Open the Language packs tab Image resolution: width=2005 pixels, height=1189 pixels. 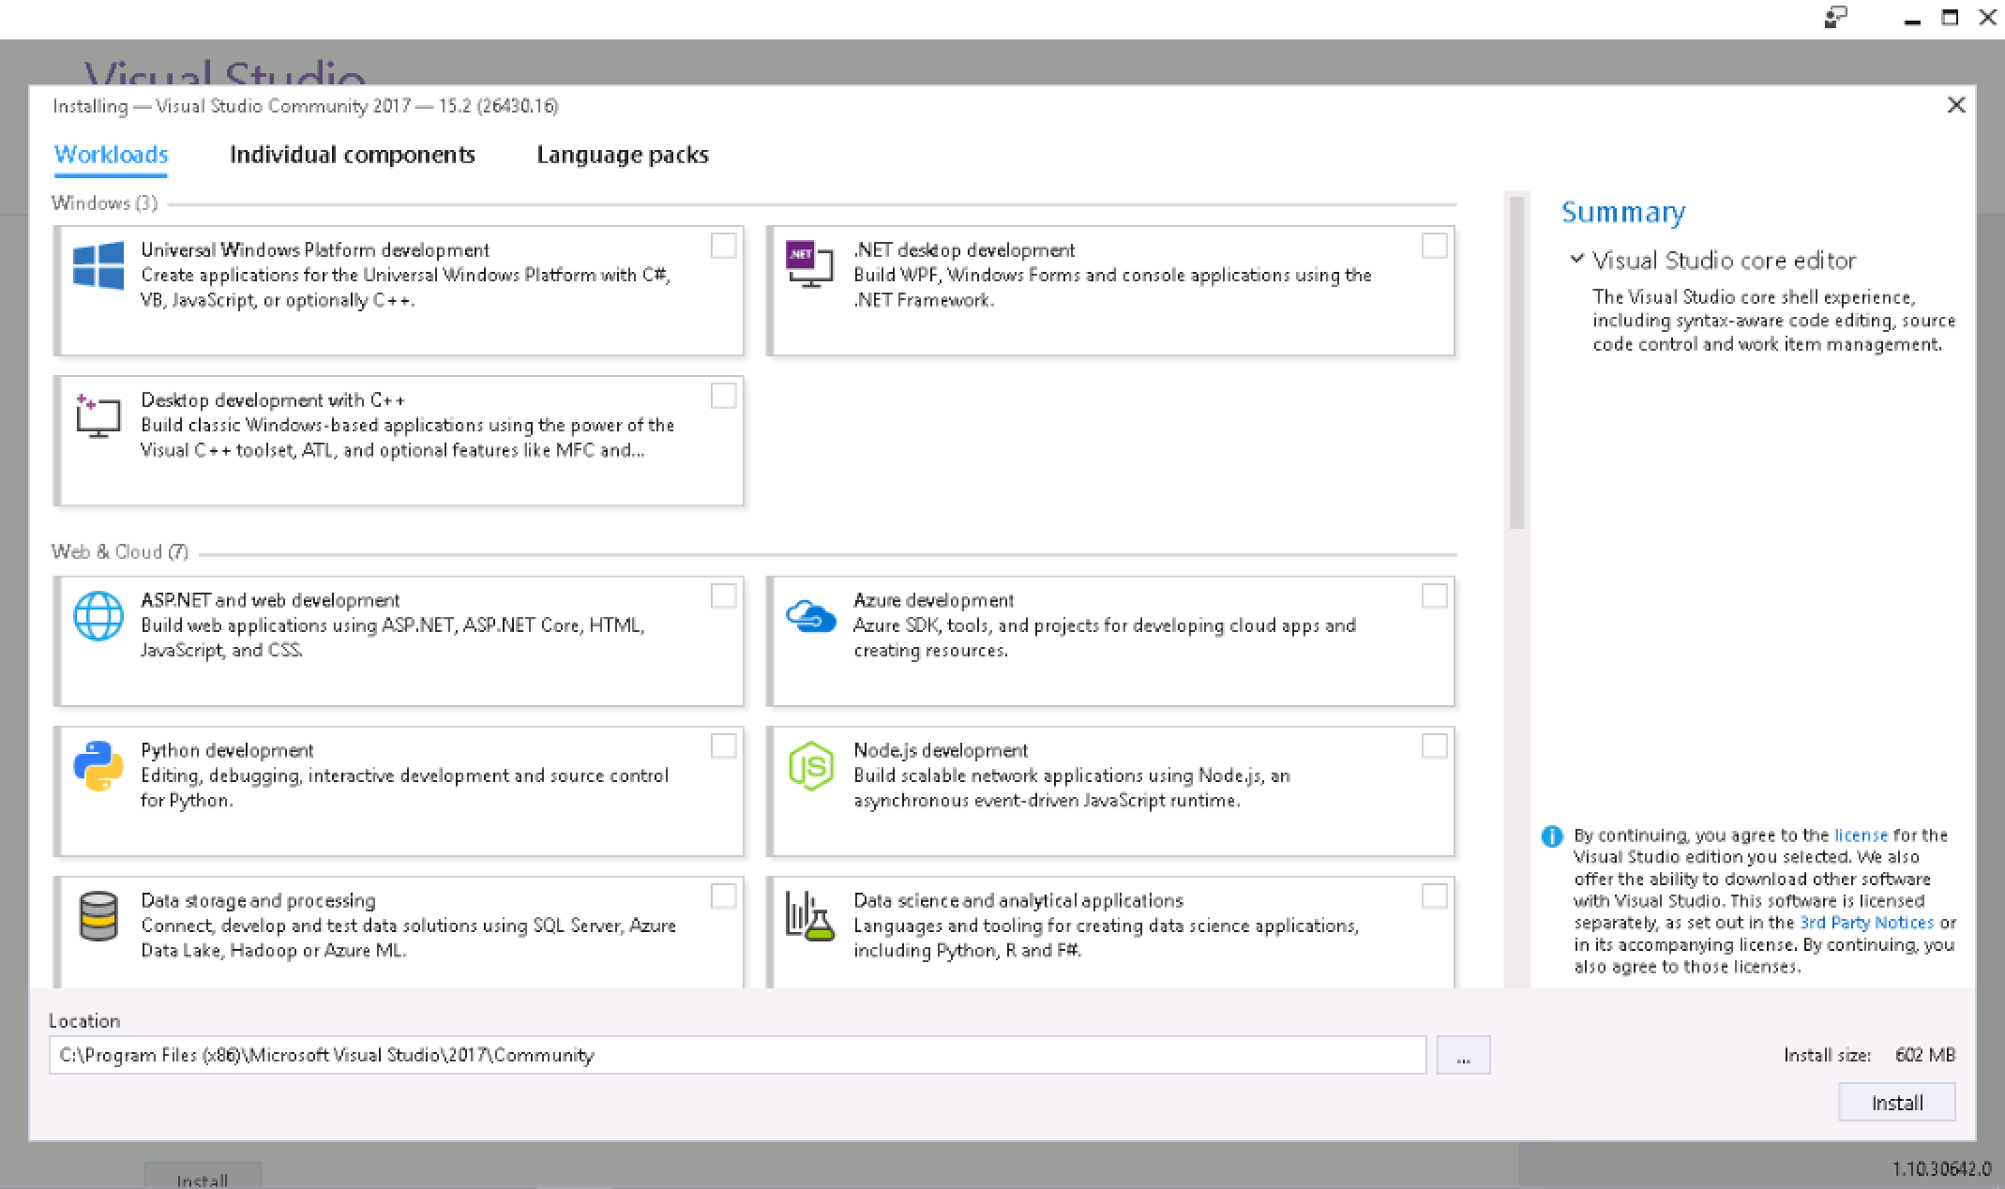click(622, 155)
